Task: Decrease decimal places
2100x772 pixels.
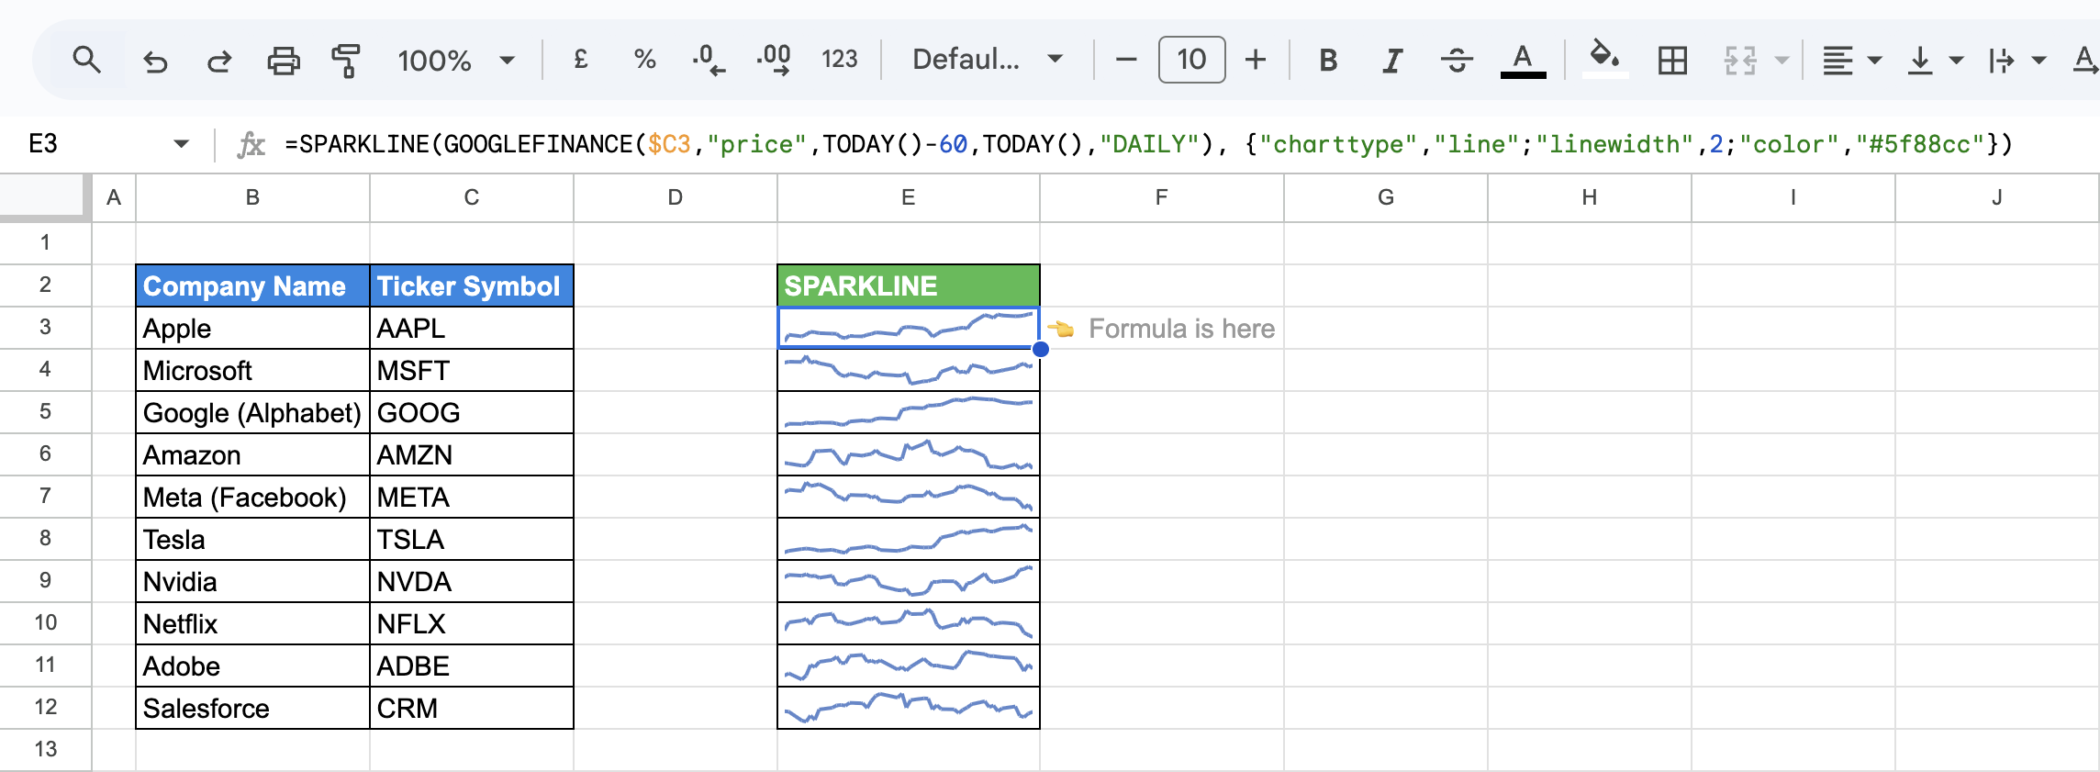Action: [x=708, y=60]
